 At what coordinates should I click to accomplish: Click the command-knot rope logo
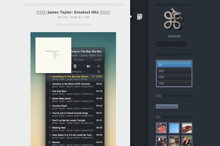(x=174, y=19)
